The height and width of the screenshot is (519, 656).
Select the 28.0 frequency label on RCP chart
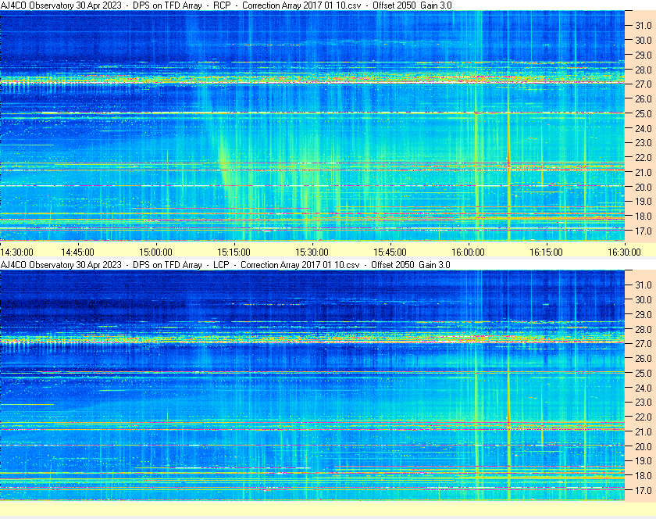pos(644,70)
